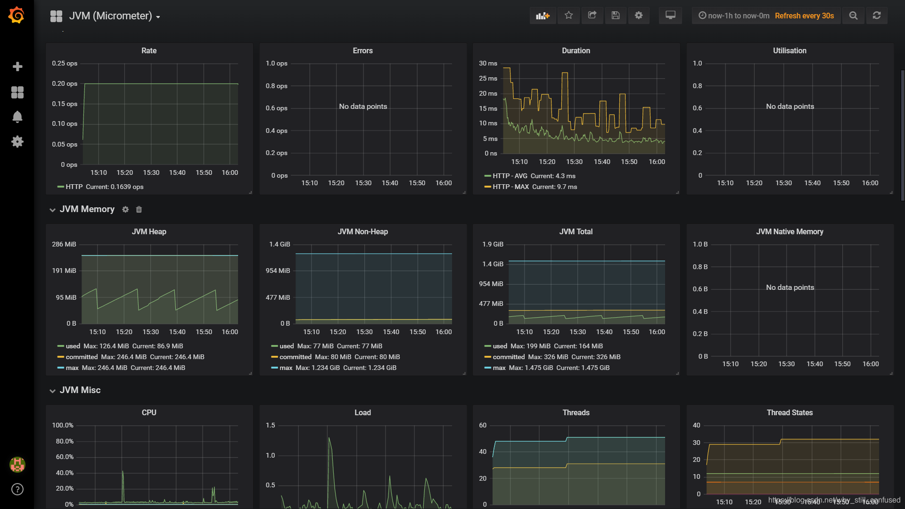Toggle the used series in JVM Heap legend

coord(73,346)
